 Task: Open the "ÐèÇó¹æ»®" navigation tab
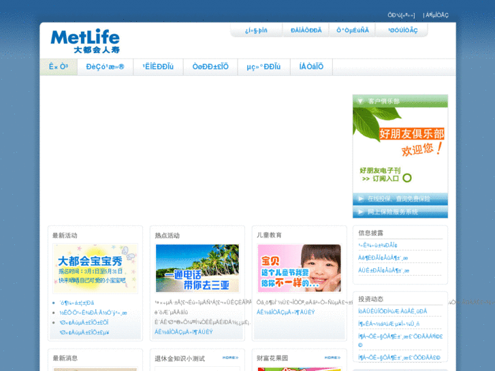[x=105, y=67]
